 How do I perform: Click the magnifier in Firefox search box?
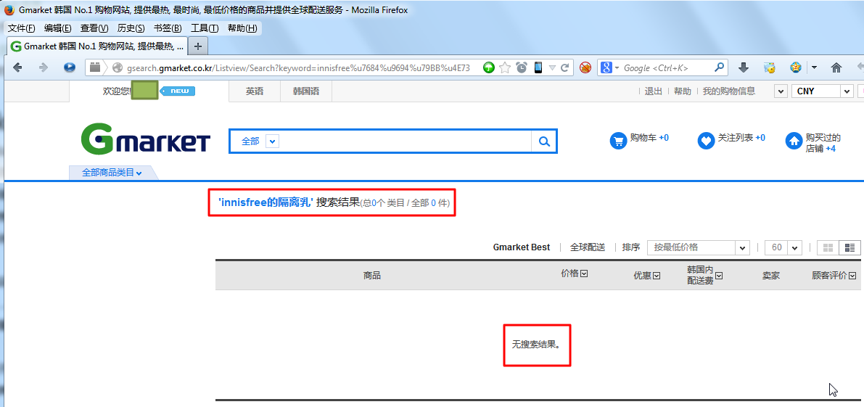[719, 67]
